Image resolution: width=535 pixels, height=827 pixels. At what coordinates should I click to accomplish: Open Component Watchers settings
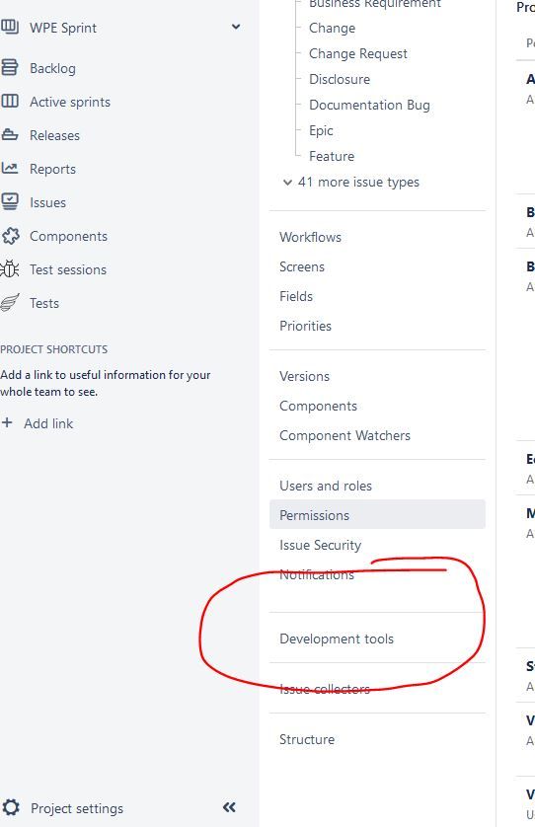[345, 435]
